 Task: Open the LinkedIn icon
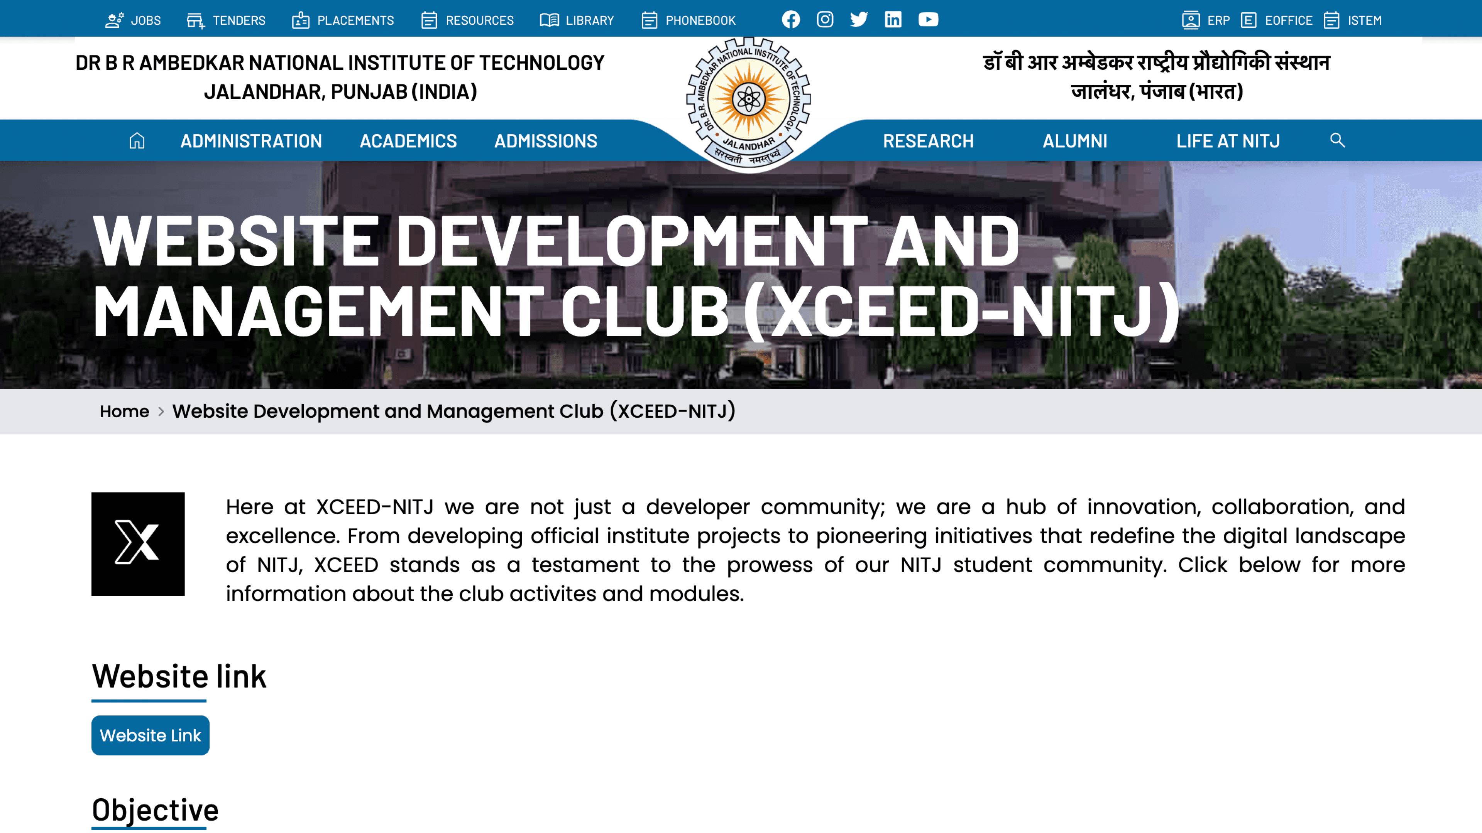click(893, 19)
